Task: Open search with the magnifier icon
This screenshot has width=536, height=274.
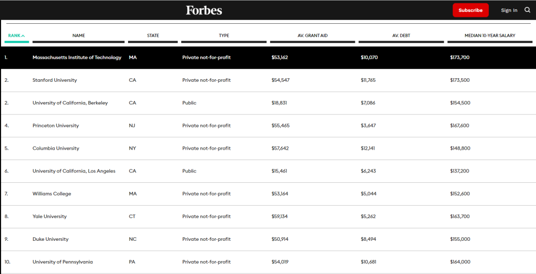Action: coord(527,10)
